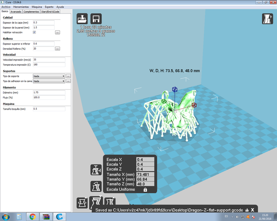Open the Windows Start button
Image resolution: width=277 pixels, height=221 pixels.
coord(6,217)
